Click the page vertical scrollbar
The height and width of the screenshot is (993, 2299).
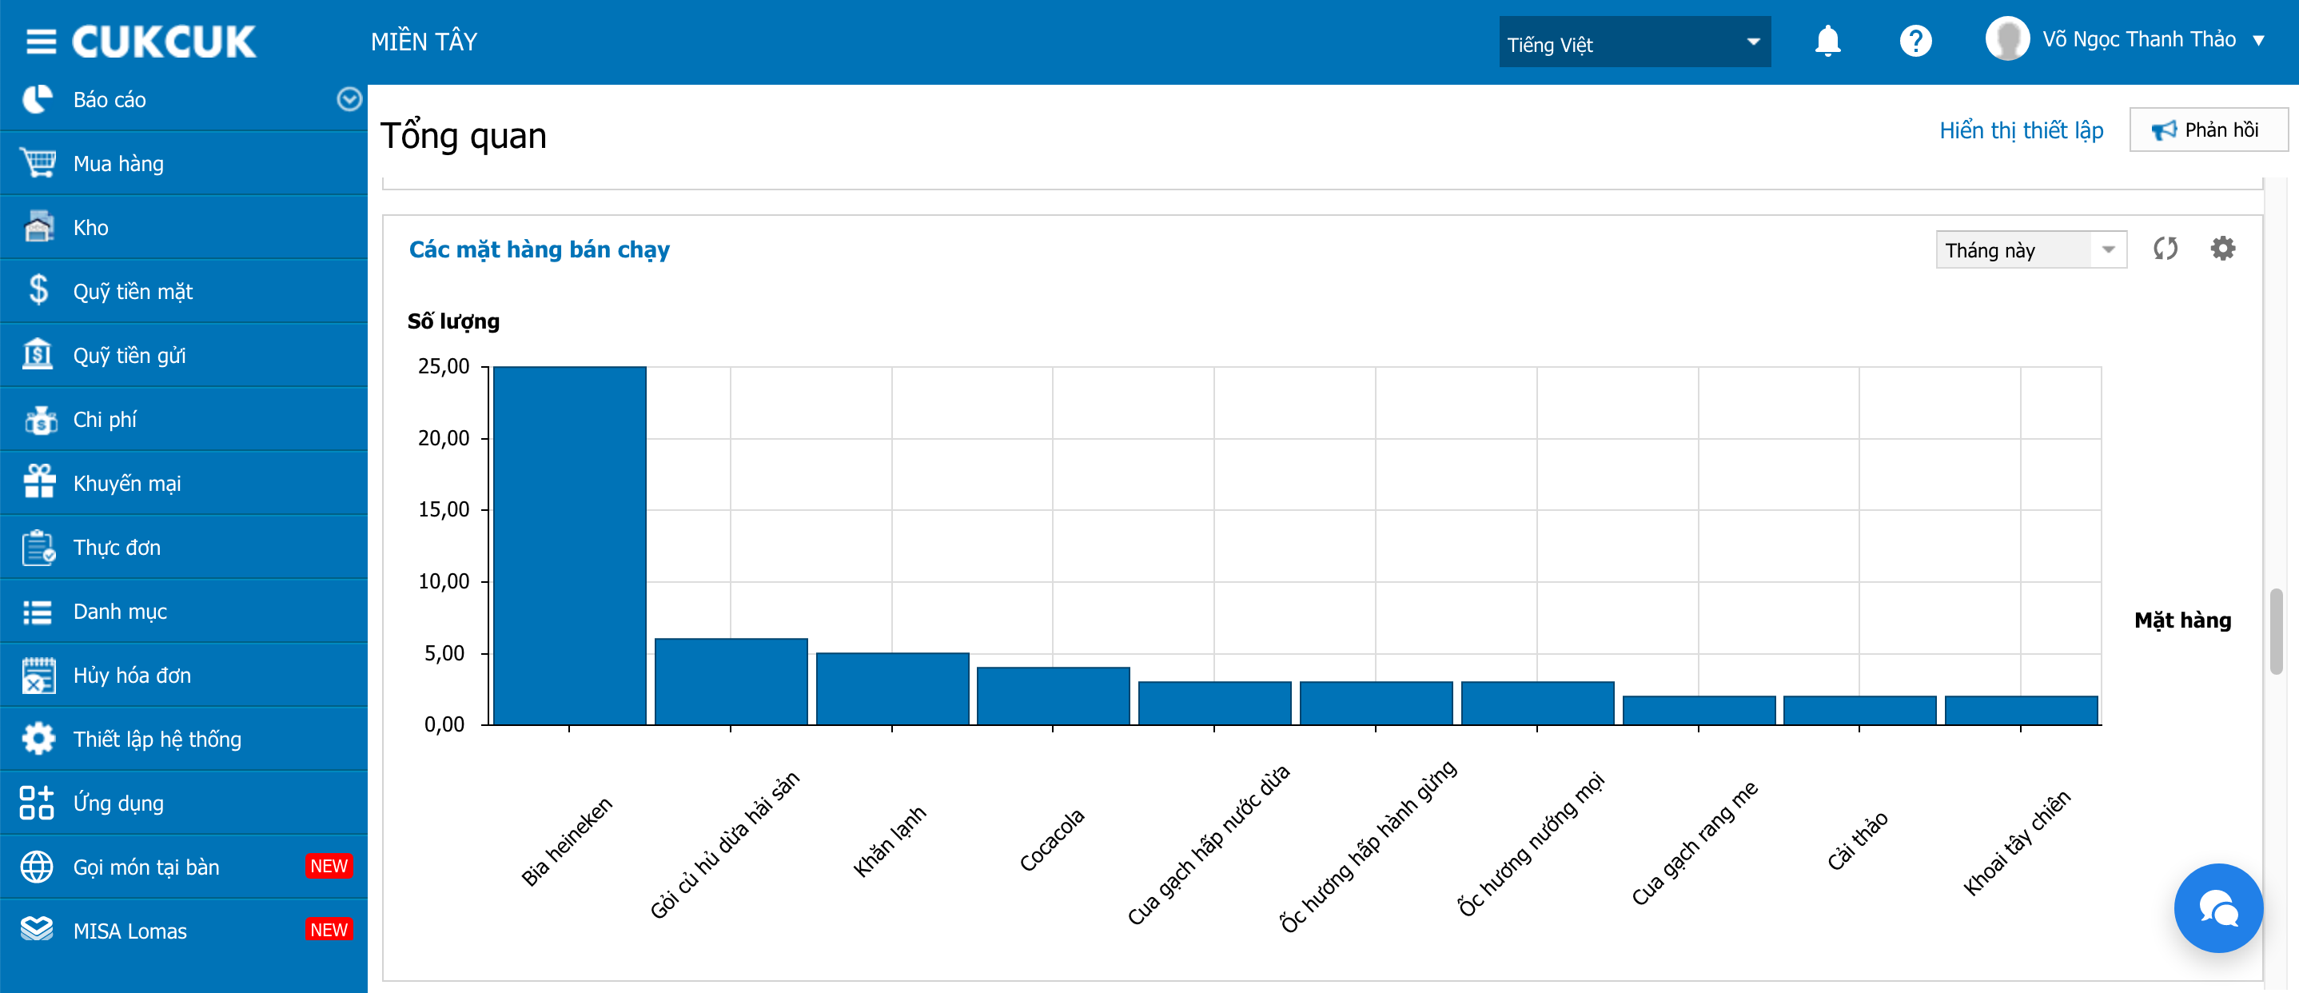pos(2277,632)
